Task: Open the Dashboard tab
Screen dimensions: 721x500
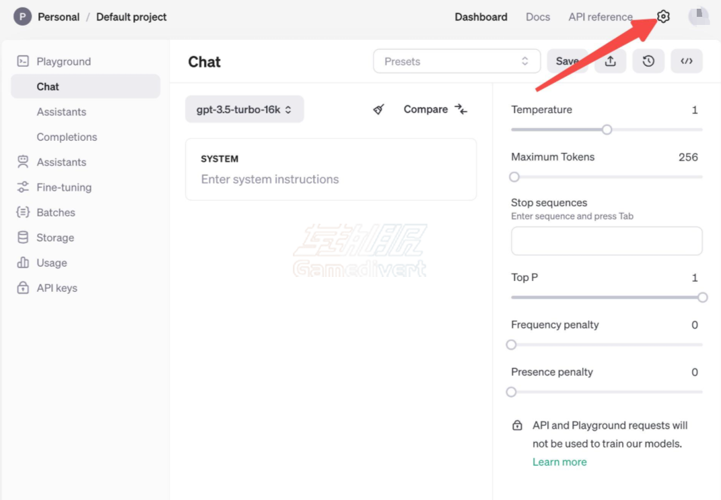Action: [x=481, y=16]
